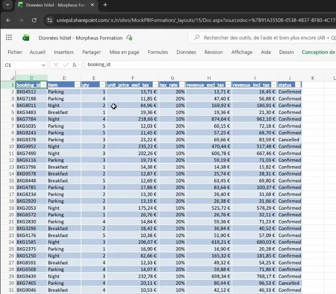Open booking_id column filter dropdown
Viewport: 336px width, 294px height.
(44, 85)
